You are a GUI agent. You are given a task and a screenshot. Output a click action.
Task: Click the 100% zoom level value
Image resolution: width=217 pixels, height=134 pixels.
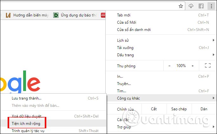[x=181, y=66]
